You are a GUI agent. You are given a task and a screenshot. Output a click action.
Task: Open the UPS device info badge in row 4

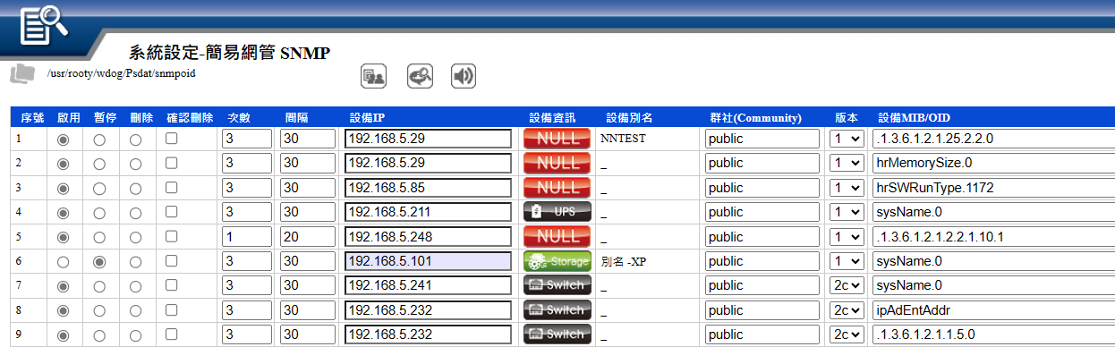tap(557, 212)
